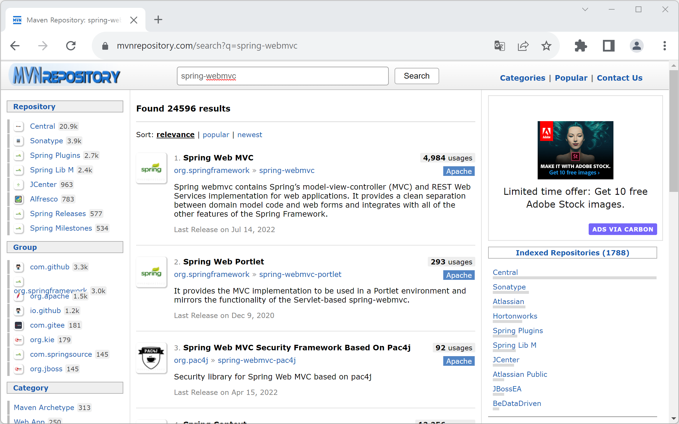
Task: Open the Contact Us page
Action: tap(619, 78)
